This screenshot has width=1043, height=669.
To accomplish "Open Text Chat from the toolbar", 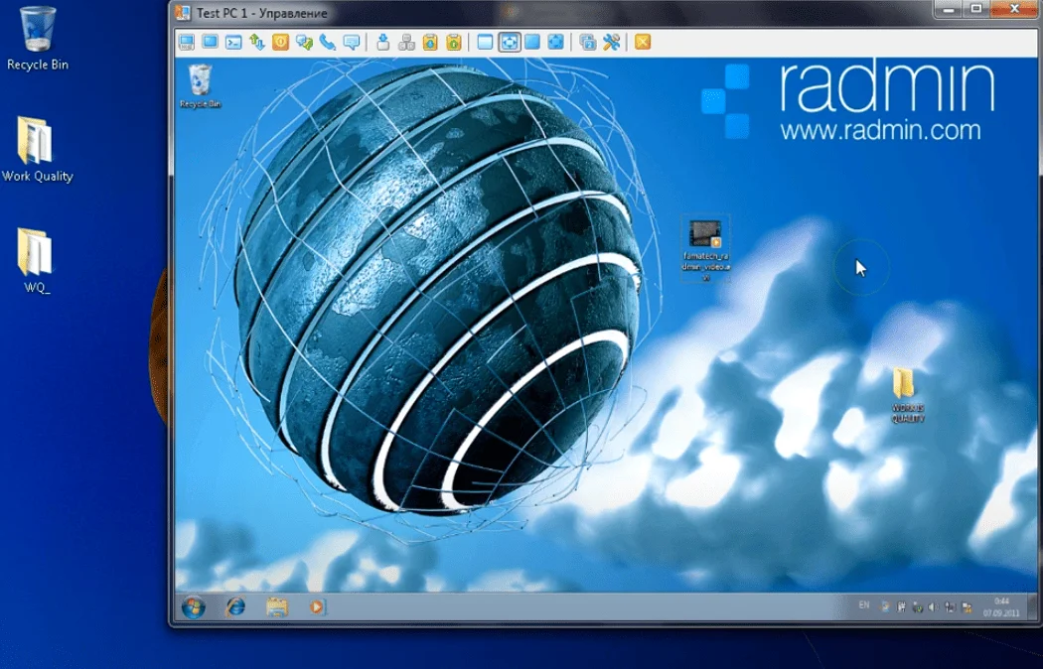I will 304,43.
